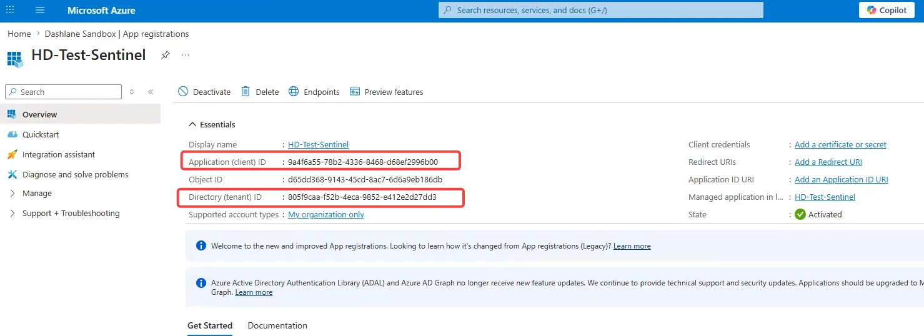Select Overview in the sidebar
This screenshot has height=336, width=924.
tap(80, 114)
